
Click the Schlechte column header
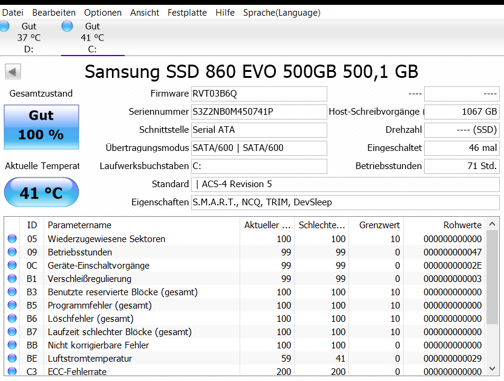tap(322, 225)
